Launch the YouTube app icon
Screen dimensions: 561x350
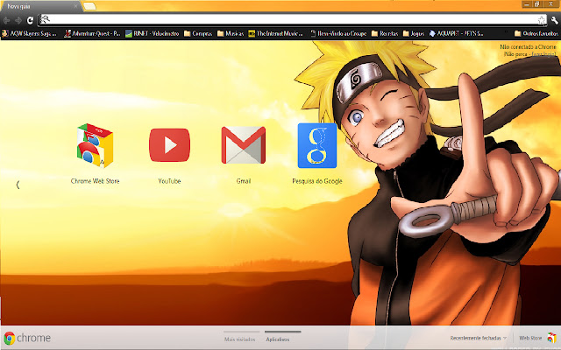pyautogui.click(x=169, y=145)
